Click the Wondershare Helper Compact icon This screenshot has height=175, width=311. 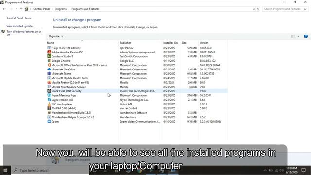coord(49,117)
